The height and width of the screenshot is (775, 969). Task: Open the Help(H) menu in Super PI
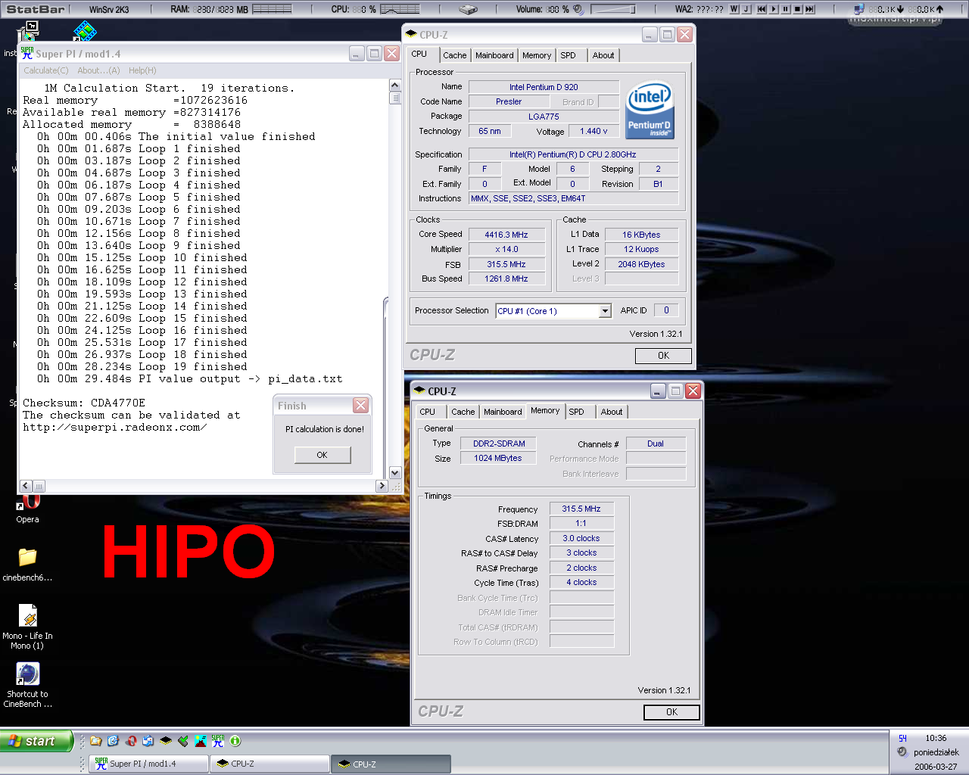[142, 70]
